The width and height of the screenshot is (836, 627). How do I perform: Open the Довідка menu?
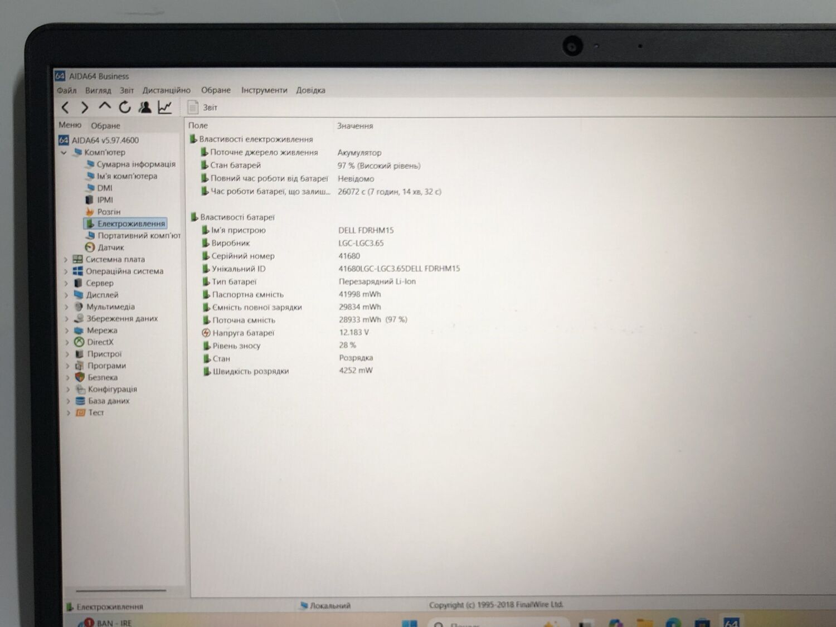310,90
